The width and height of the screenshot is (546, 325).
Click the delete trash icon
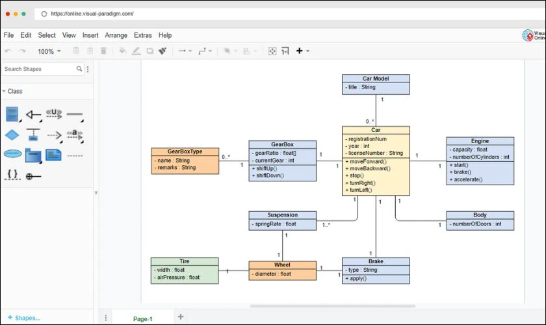point(103,51)
